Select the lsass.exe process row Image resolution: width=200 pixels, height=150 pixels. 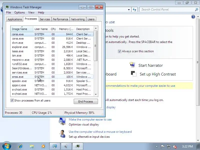(52, 51)
